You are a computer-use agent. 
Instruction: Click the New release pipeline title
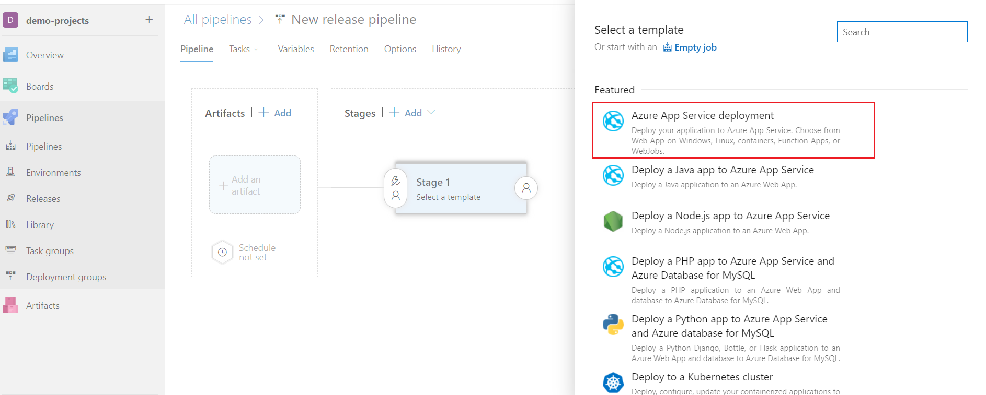click(x=353, y=20)
